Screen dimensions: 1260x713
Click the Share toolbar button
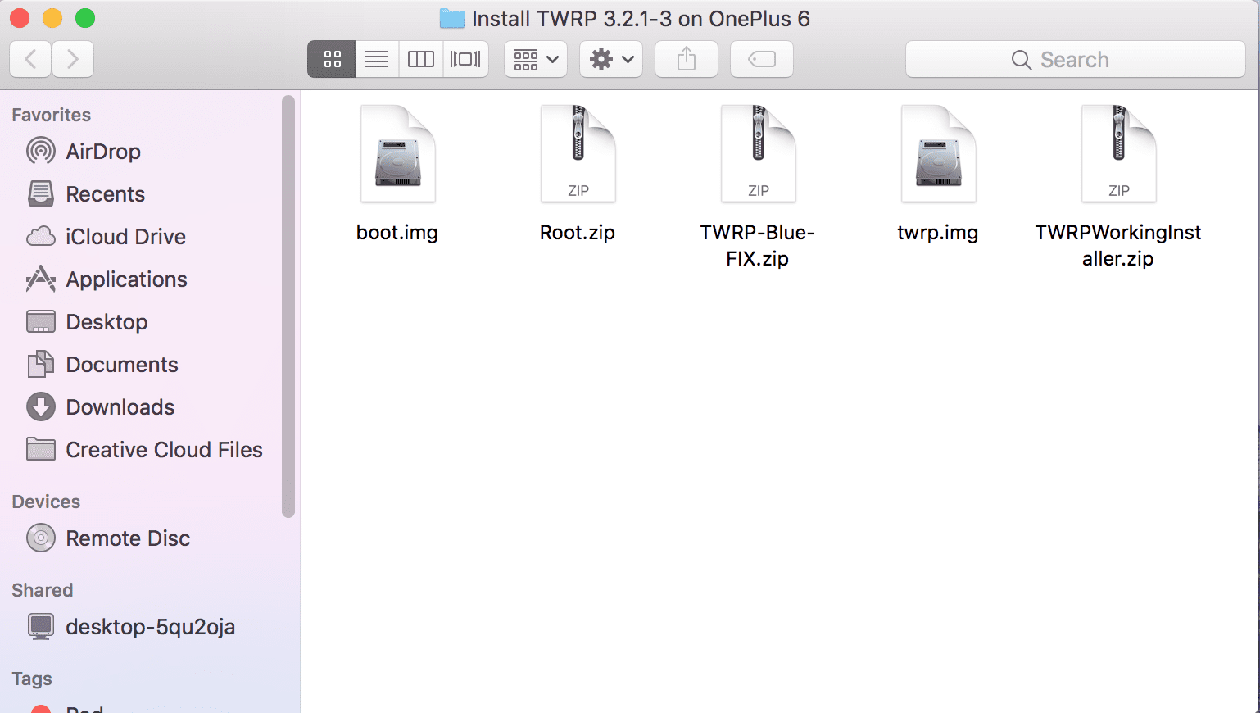click(687, 59)
